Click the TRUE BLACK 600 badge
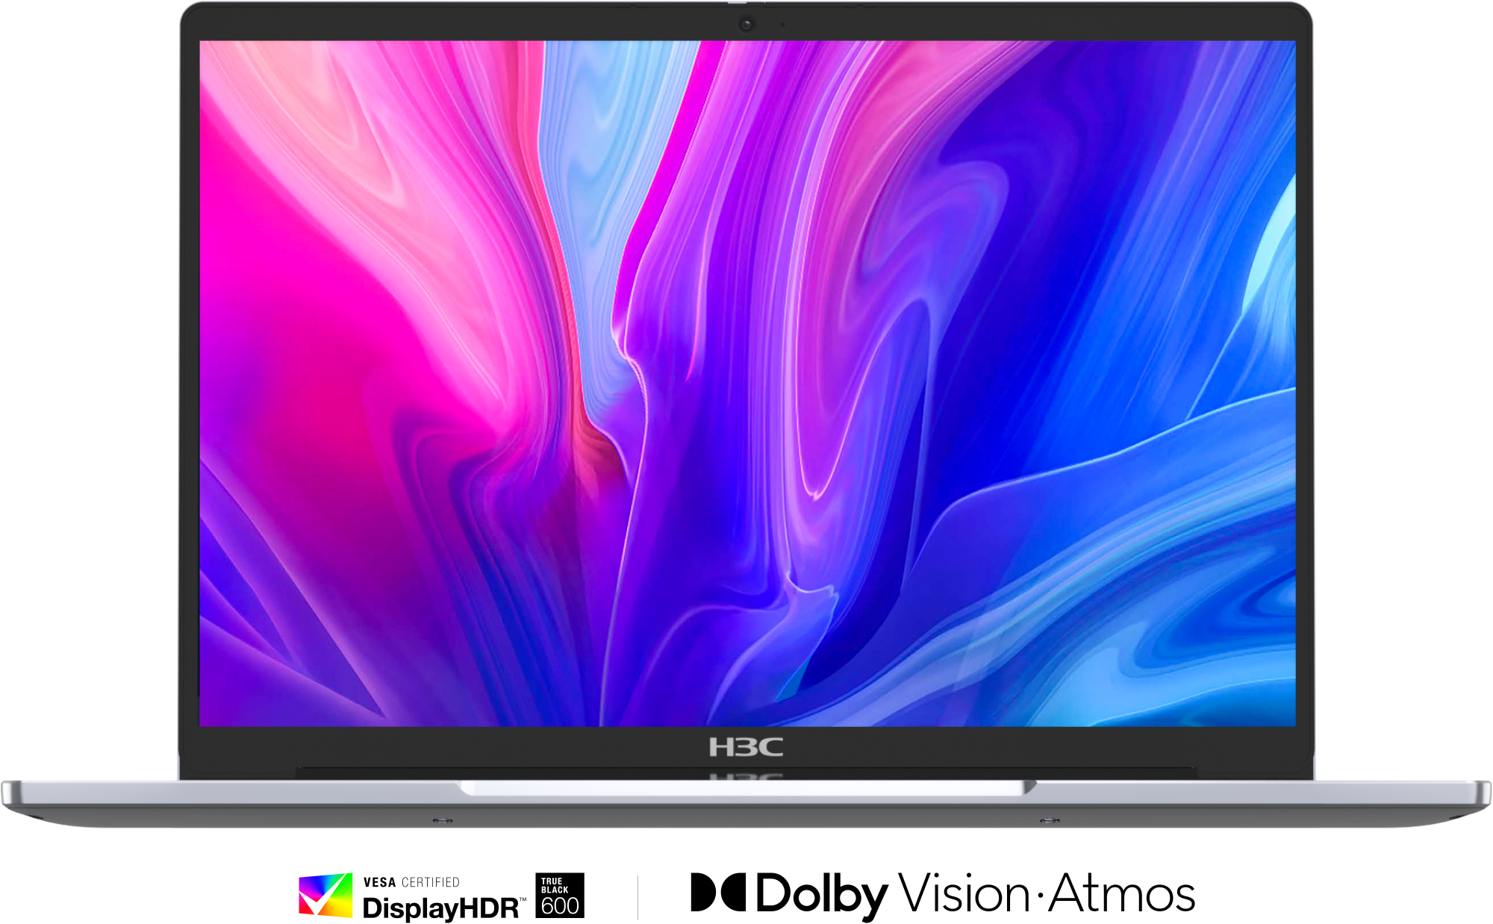The width and height of the screenshot is (1493, 924). pos(559,896)
